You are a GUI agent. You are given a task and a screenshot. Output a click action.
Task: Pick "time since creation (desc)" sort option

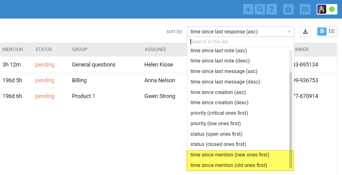(x=219, y=103)
